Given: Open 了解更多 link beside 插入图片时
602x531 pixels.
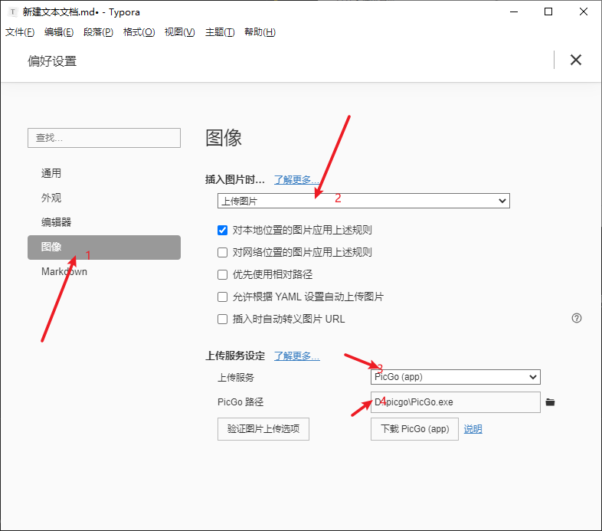Looking at the screenshot, I should coord(296,179).
